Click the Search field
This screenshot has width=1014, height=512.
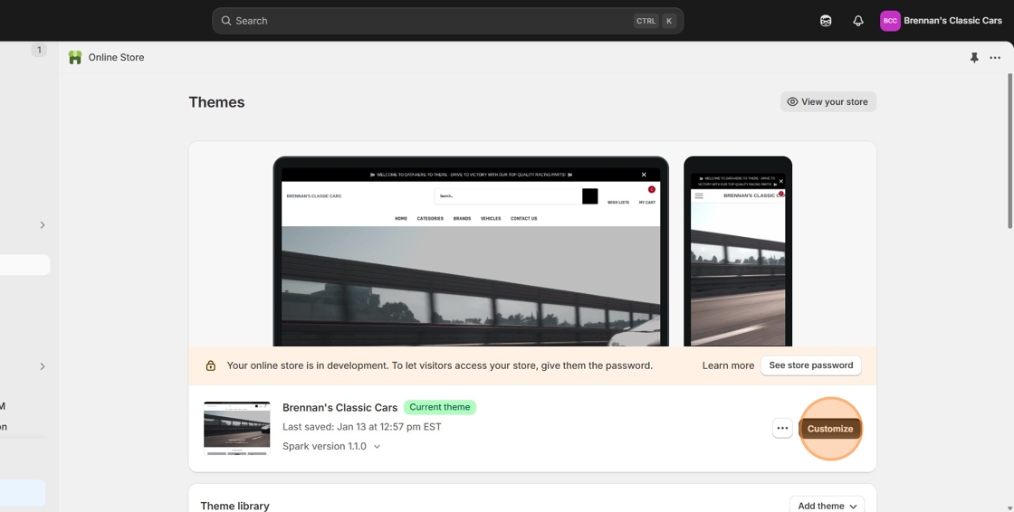pos(447,21)
